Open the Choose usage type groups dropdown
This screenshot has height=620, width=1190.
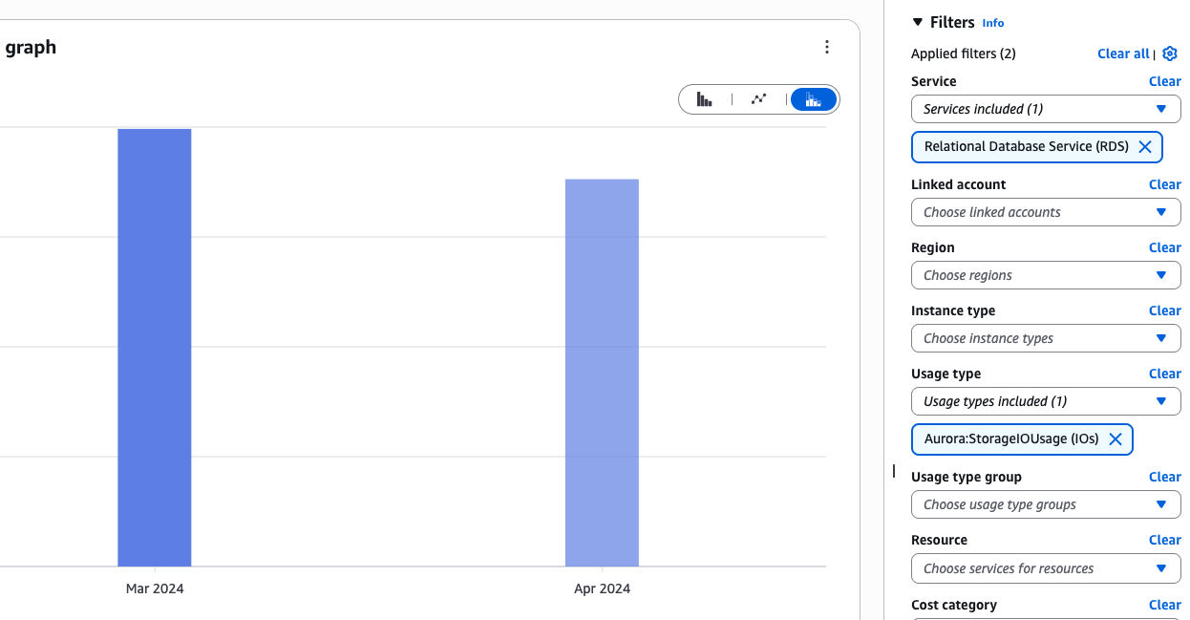(1046, 504)
